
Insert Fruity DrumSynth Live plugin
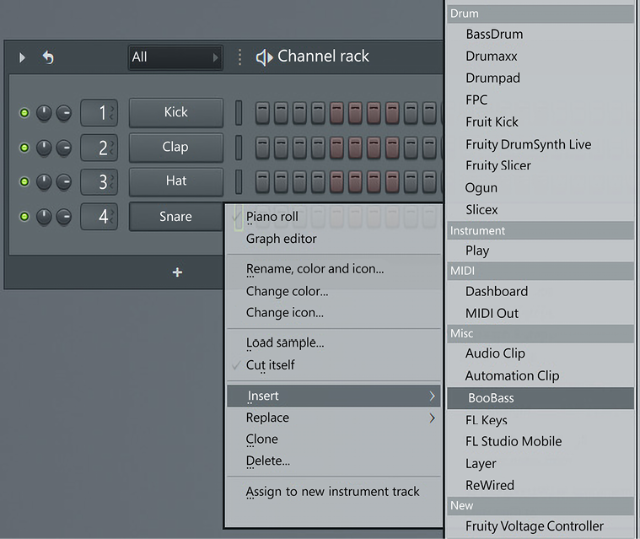pos(541,144)
